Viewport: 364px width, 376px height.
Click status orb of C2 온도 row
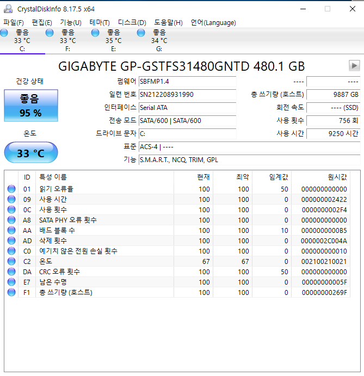click(x=11, y=261)
